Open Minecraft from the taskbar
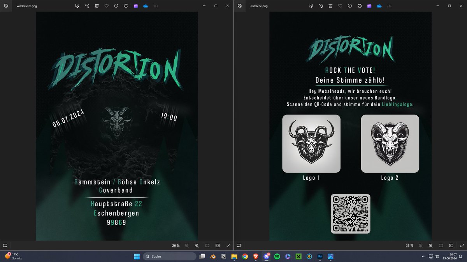This screenshot has width=467, height=262. point(298,256)
